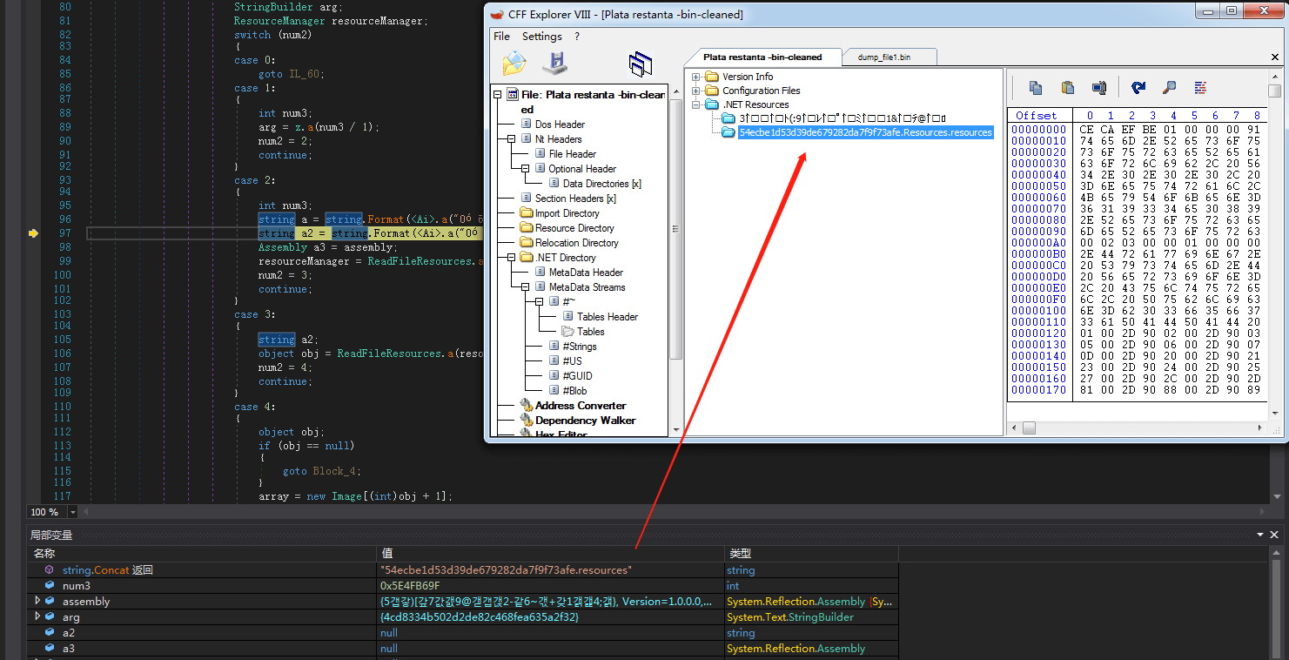Image resolution: width=1289 pixels, height=660 pixels.
Task: Expand the assembly variable in locals panel
Action: tap(37, 601)
